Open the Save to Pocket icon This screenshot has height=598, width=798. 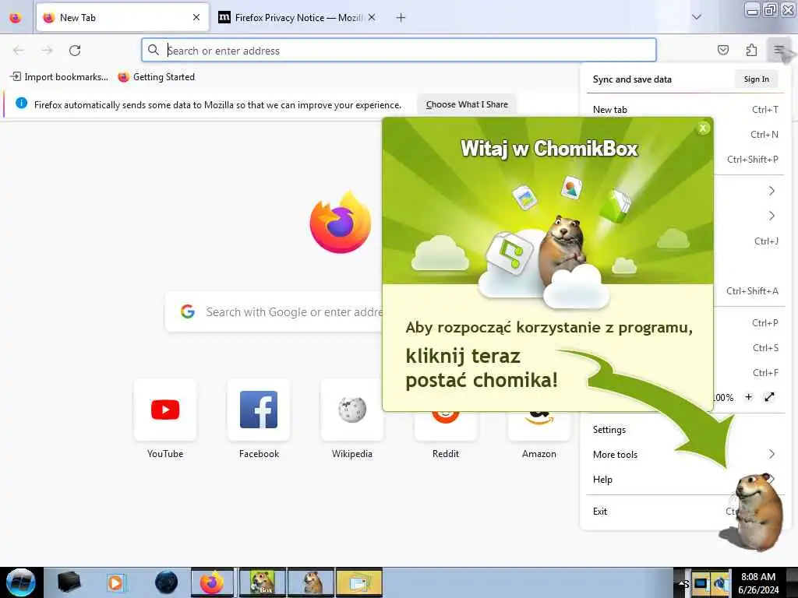coord(722,50)
